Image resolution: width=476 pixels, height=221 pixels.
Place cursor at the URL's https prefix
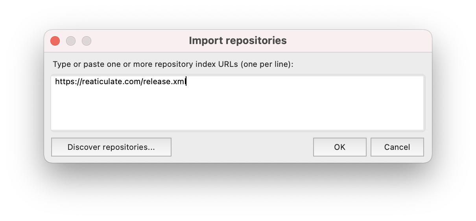pyautogui.click(x=64, y=82)
